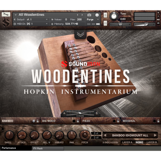Select next instrument with the right arrow

(x=82, y=15)
